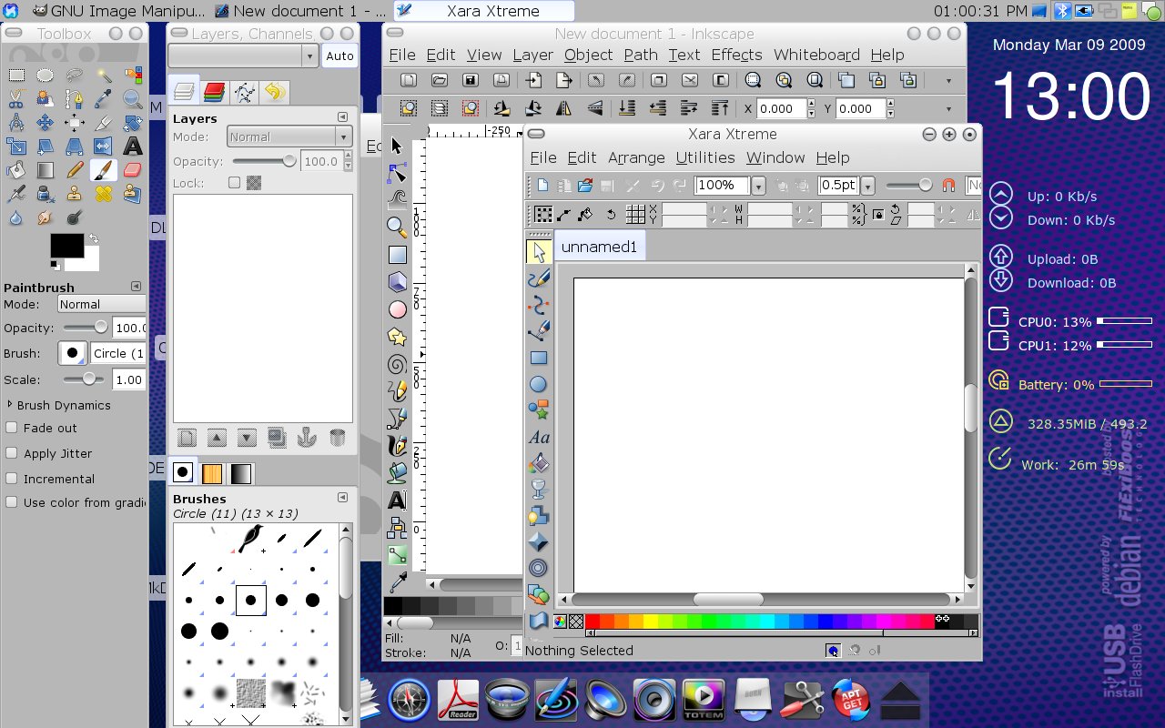Switch to GNU Image Manipulation taskbar button
The height and width of the screenshot is (728, 1165).
116,11
